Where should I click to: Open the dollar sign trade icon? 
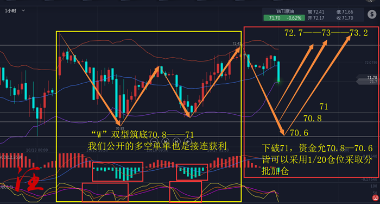click(x=372, y=15)
